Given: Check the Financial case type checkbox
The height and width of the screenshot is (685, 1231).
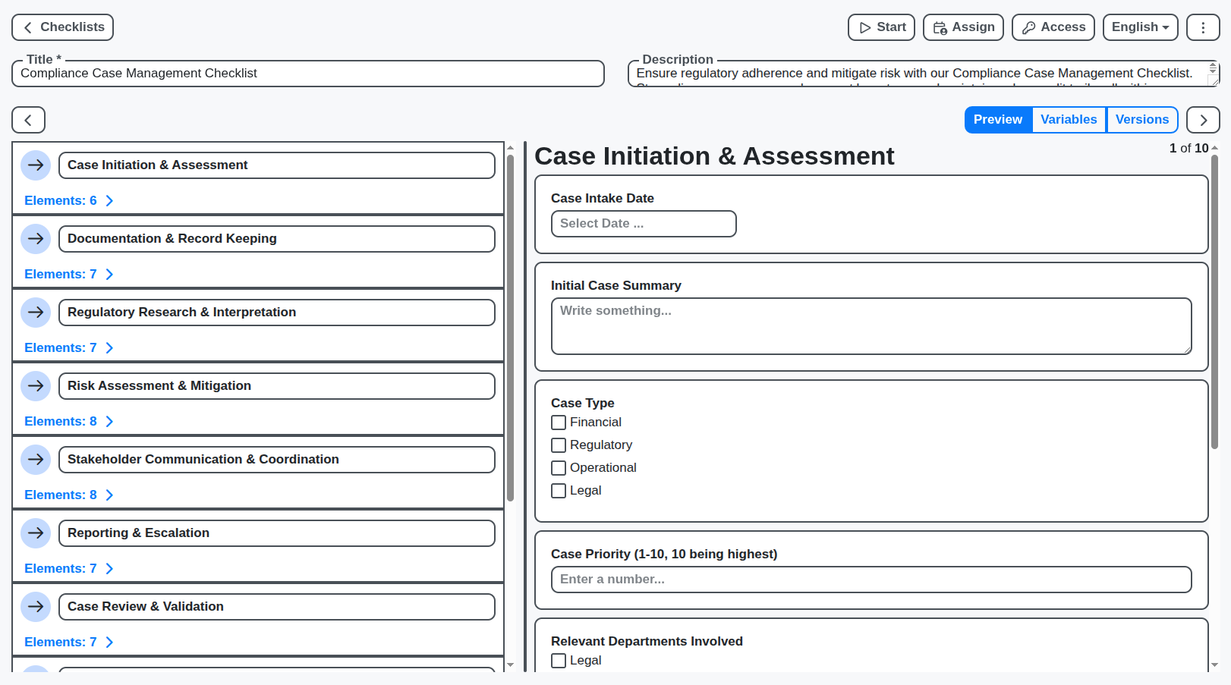Looking at the screenshot, I should pos(559,422).
